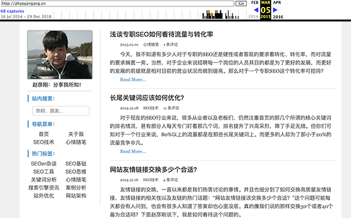This screenshot has width=351, height=218.
Task: Open the SEO技术 navigation menu item
Action: click(44, 142)
